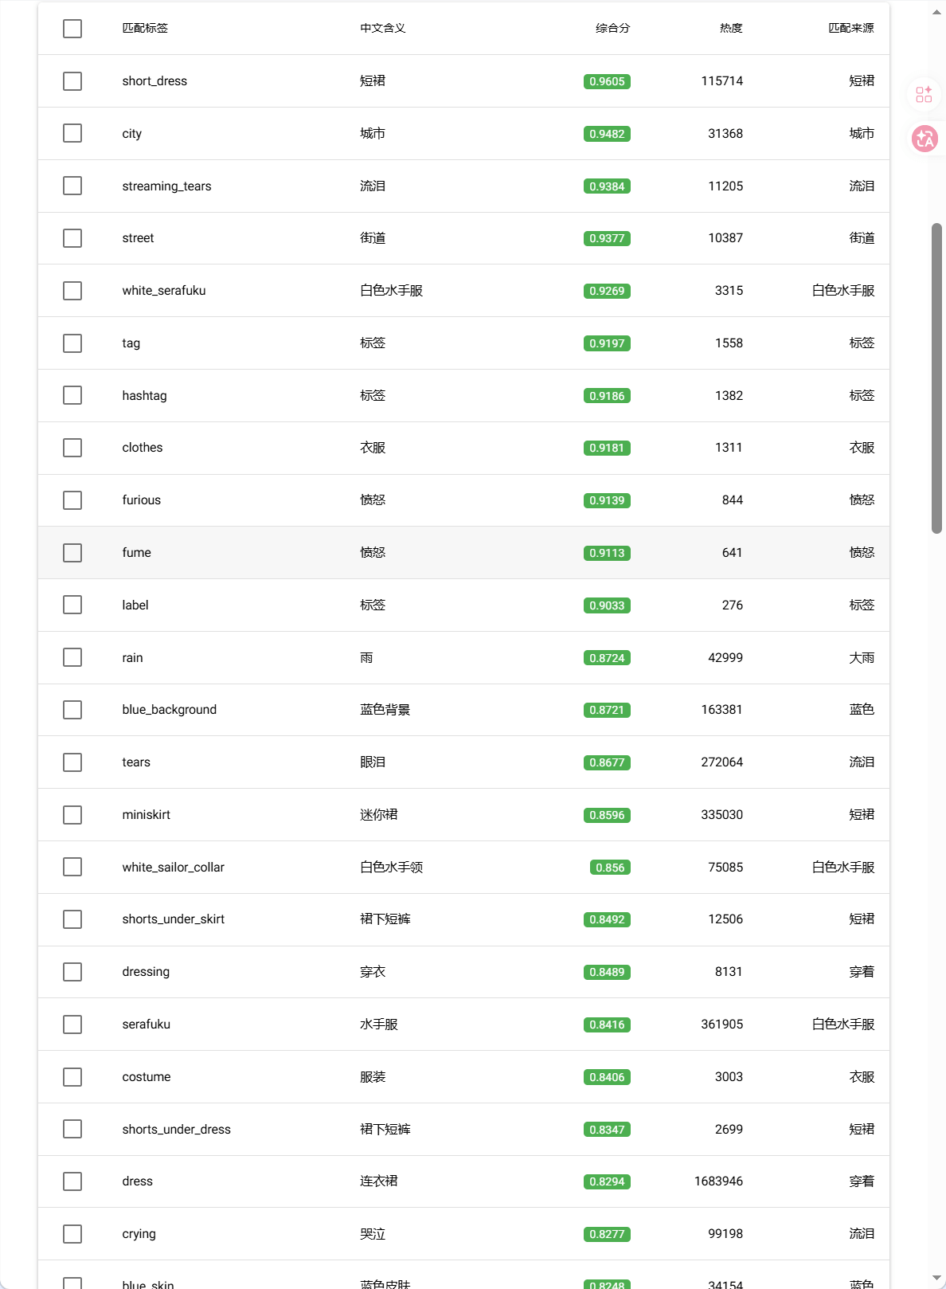Click the 中文含义 column header
Viewport: 946px width, 1289px height.
click(382, 29)
